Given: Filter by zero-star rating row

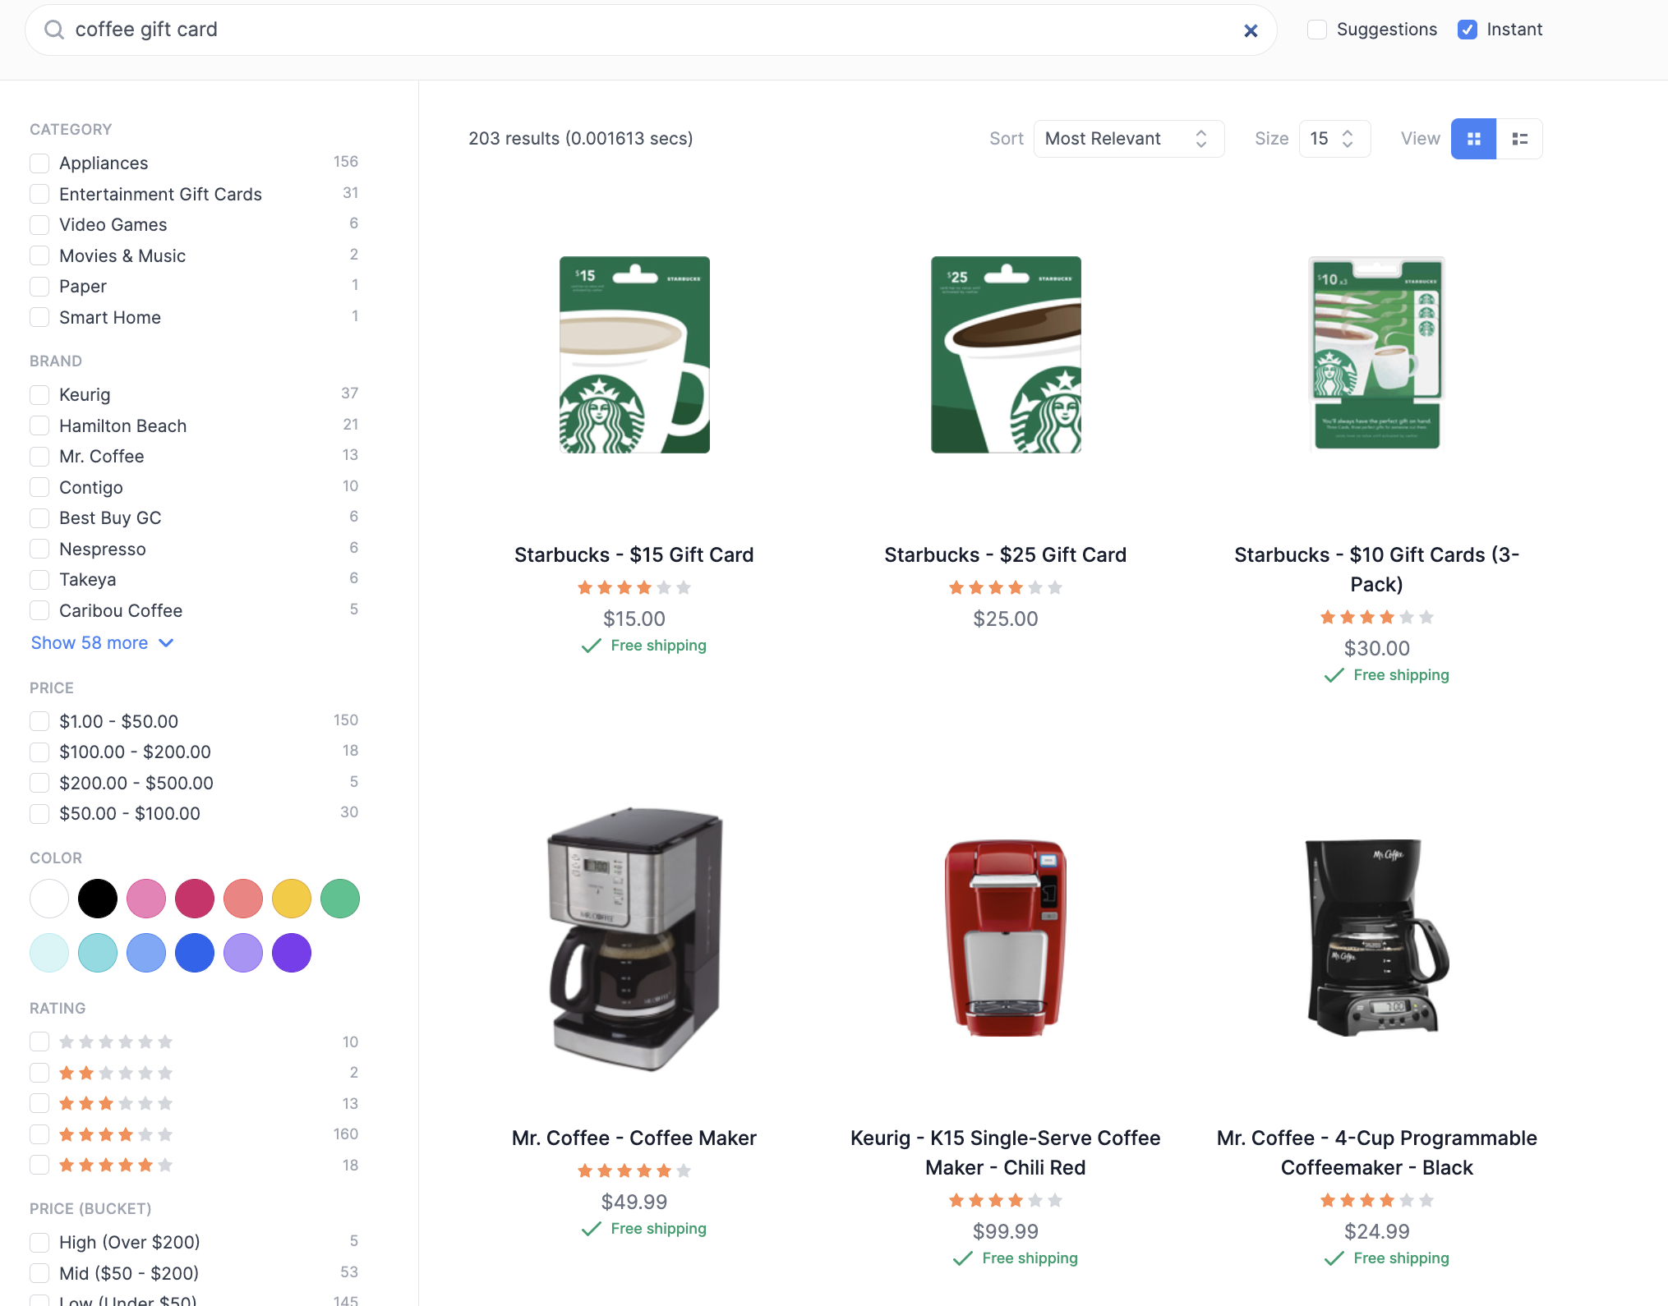Looking at the screenshot, I should (x=39, y=1042).
